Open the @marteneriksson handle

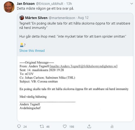62,18
